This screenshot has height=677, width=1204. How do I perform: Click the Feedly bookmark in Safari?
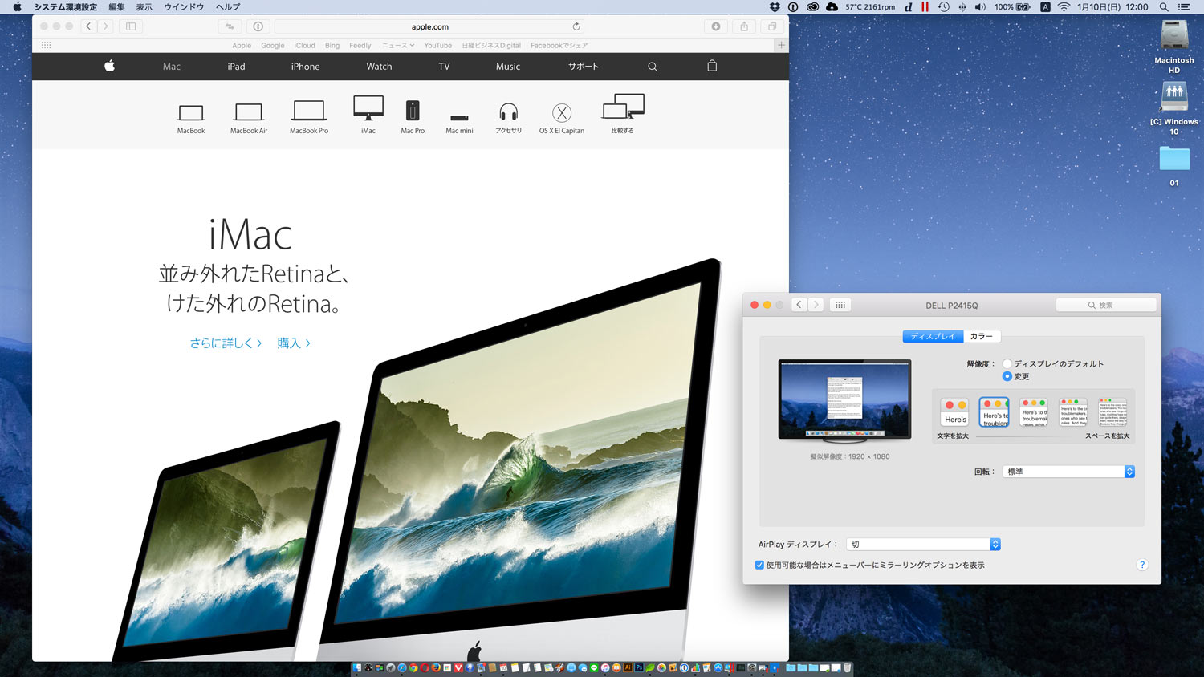(x=360, y=45)
